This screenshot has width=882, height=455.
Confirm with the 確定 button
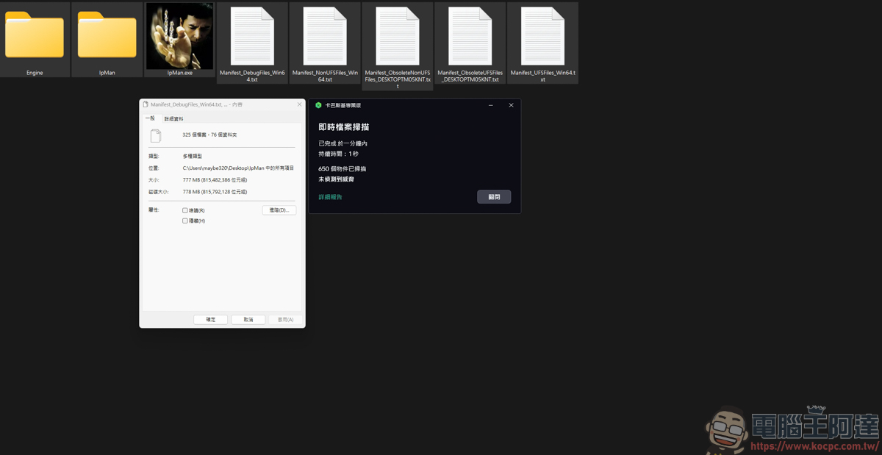210,320
